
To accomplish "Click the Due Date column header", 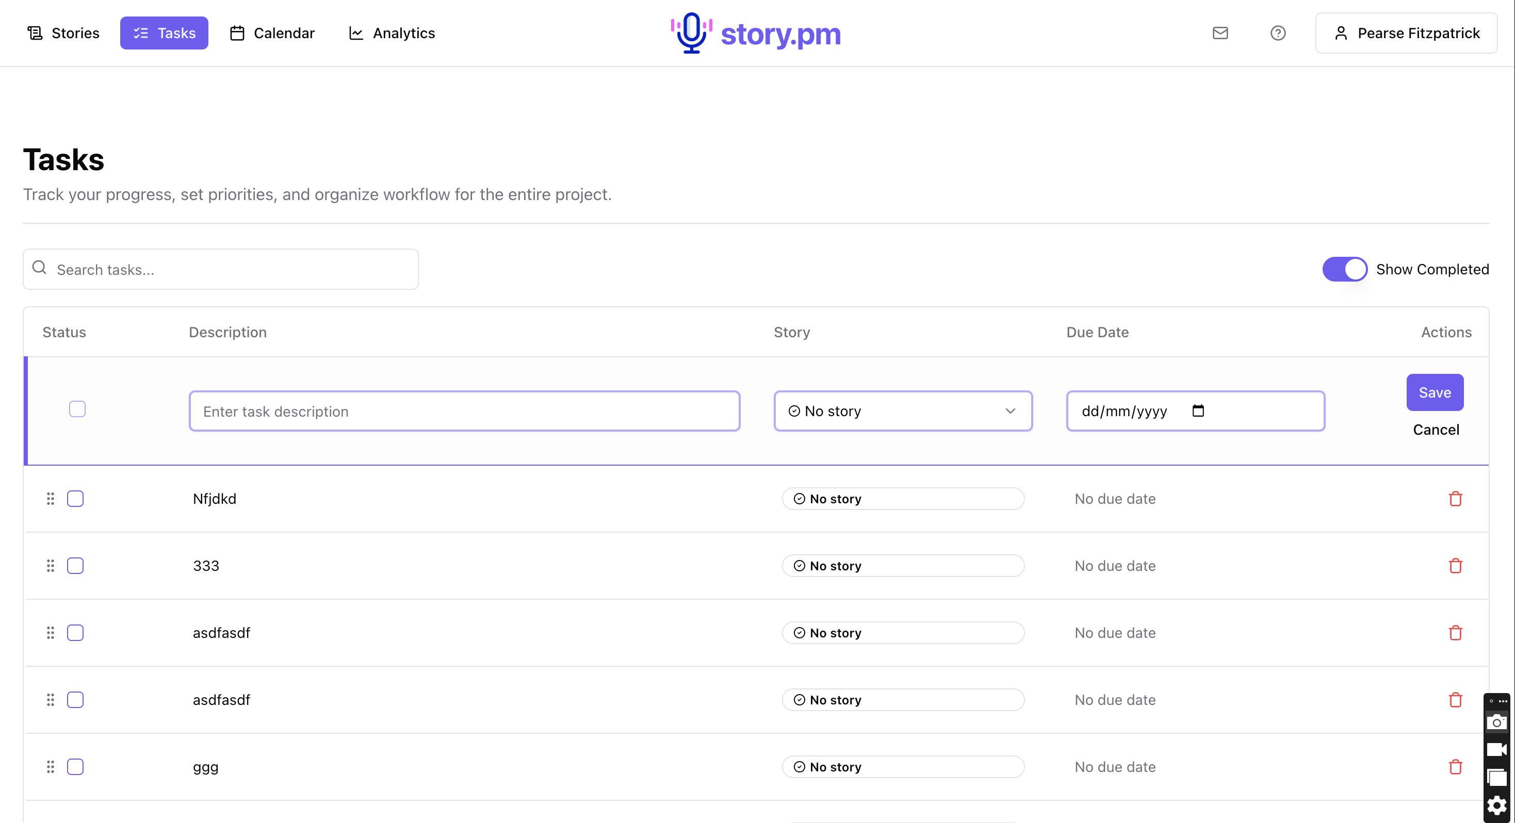I will pos(1098,332).
